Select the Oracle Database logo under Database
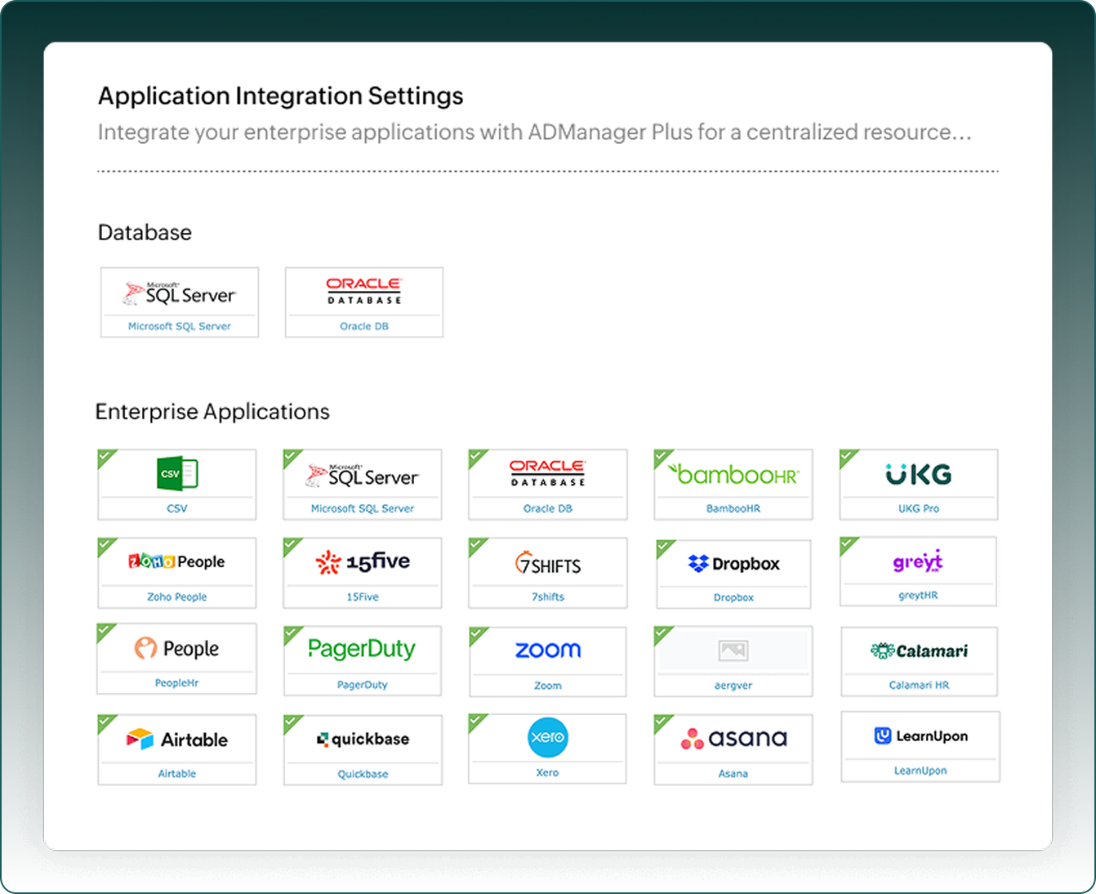This screenshot has height=894, width=1096. (364, 290)
